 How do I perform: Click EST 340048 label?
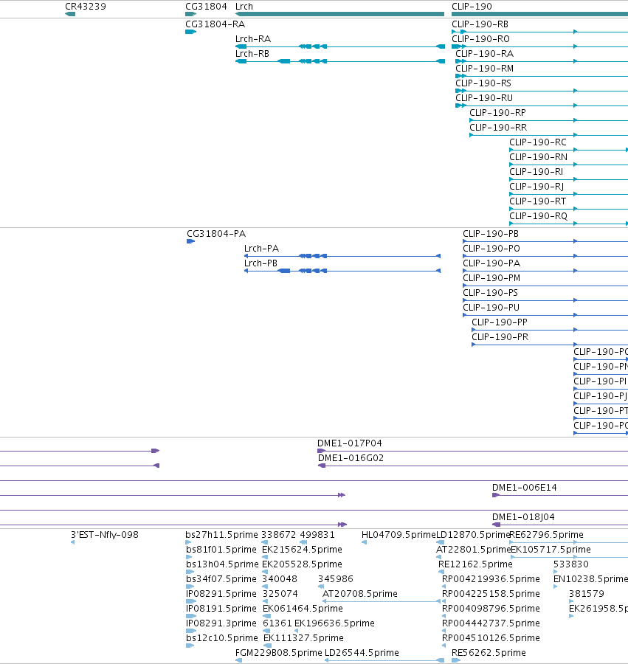(280, 579)
